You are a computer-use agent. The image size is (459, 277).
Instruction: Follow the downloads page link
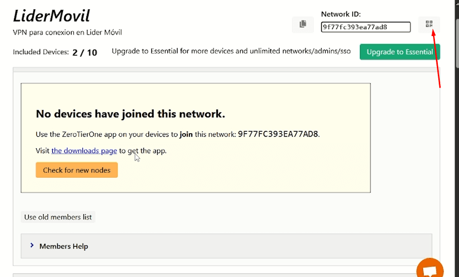84,151
